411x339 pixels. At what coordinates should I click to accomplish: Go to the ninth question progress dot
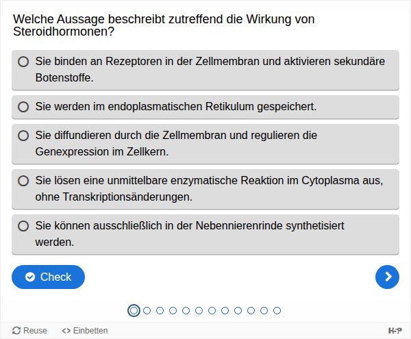(x=238, y=310)
